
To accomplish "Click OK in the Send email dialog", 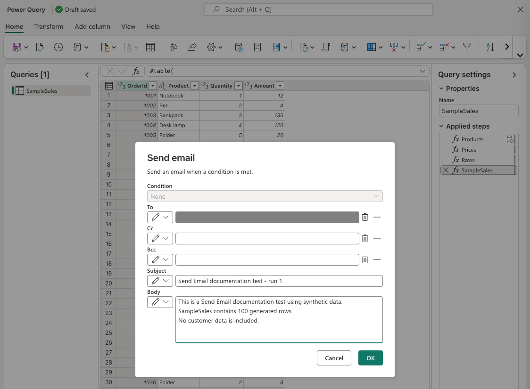I will [x=371, y=358].
